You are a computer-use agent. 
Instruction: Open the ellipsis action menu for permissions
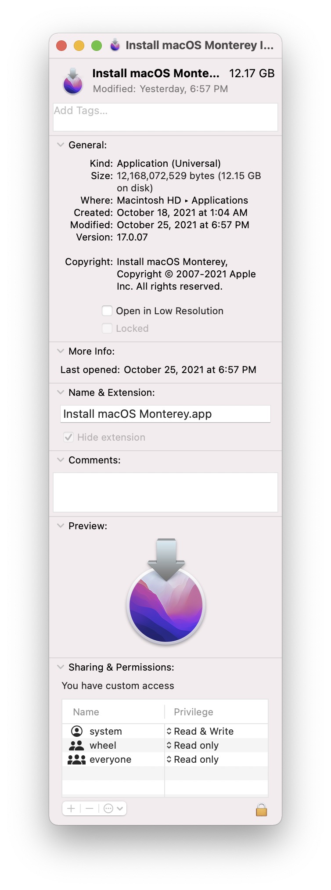point(113,808)
